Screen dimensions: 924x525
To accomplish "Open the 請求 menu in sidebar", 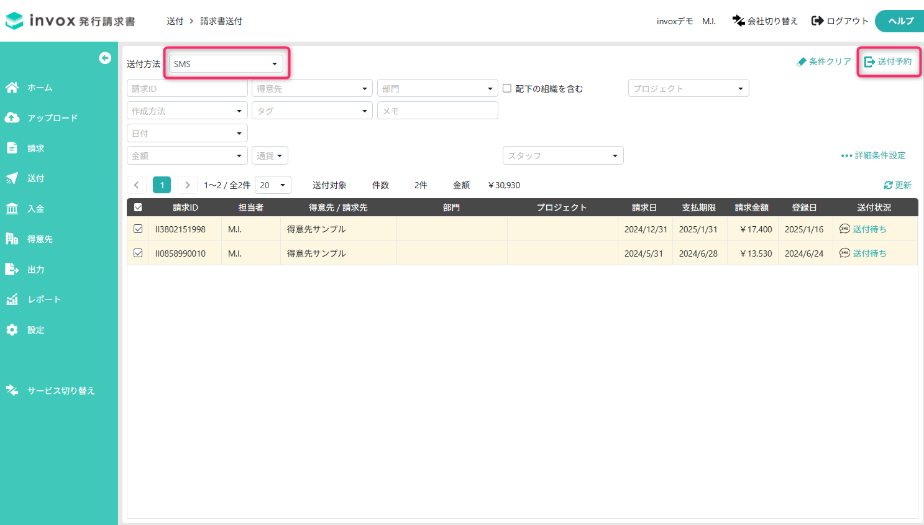I will (35, 148).
